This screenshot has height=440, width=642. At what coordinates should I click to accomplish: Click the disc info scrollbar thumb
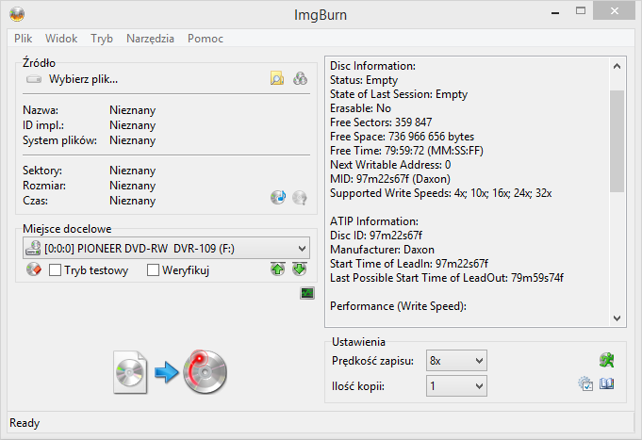pyautogui.click(x=617, y=141)
